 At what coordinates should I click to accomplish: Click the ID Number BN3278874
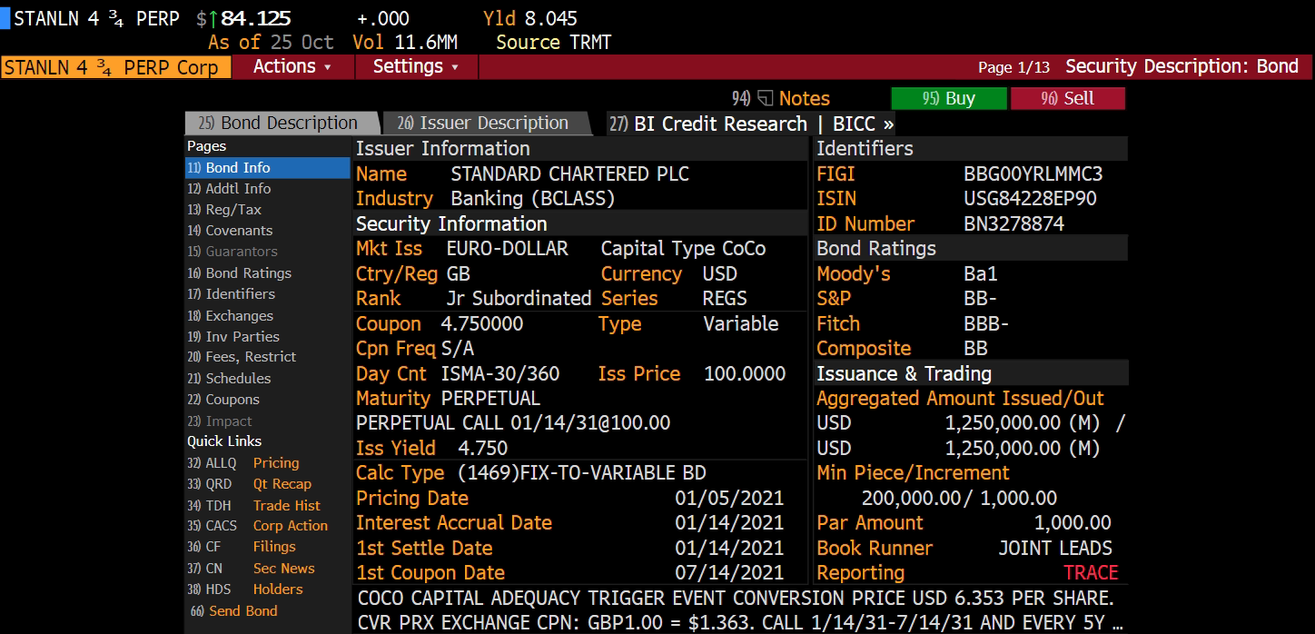click(1013, 223)
